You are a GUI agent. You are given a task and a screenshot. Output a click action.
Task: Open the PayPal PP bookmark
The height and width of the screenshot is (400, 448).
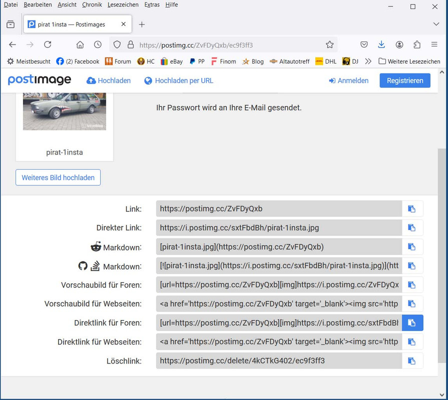coord(197,61)
